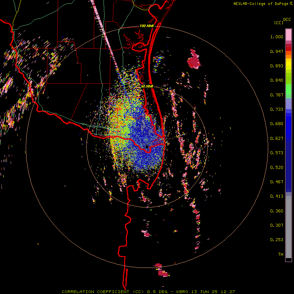The image size is (294, 294).
Task: Select the 0.733 scale value
Action: (x=277, y=109)
